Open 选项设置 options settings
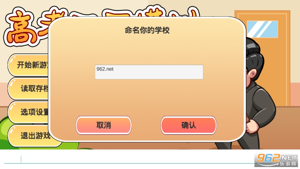 (x=29, y=112)
